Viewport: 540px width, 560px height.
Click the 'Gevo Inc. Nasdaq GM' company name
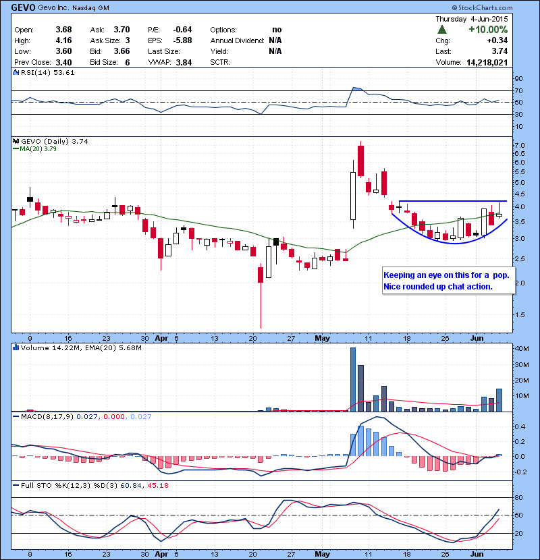(x=74, y=8)
